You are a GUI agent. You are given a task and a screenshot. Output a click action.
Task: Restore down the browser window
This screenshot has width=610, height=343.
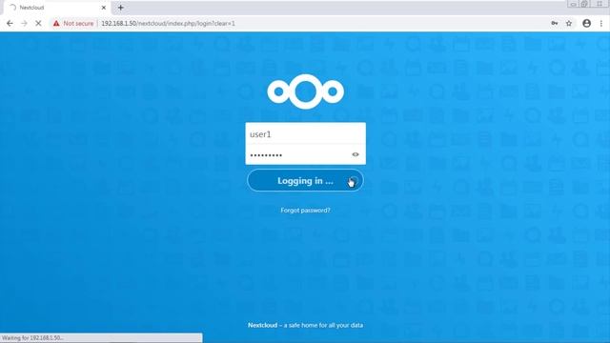(x=584, y=4)
